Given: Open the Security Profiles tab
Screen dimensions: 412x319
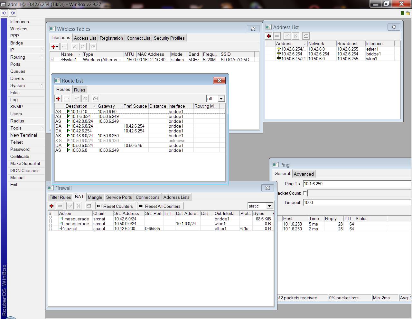Looking at the screenshot, I should point(169,38).
